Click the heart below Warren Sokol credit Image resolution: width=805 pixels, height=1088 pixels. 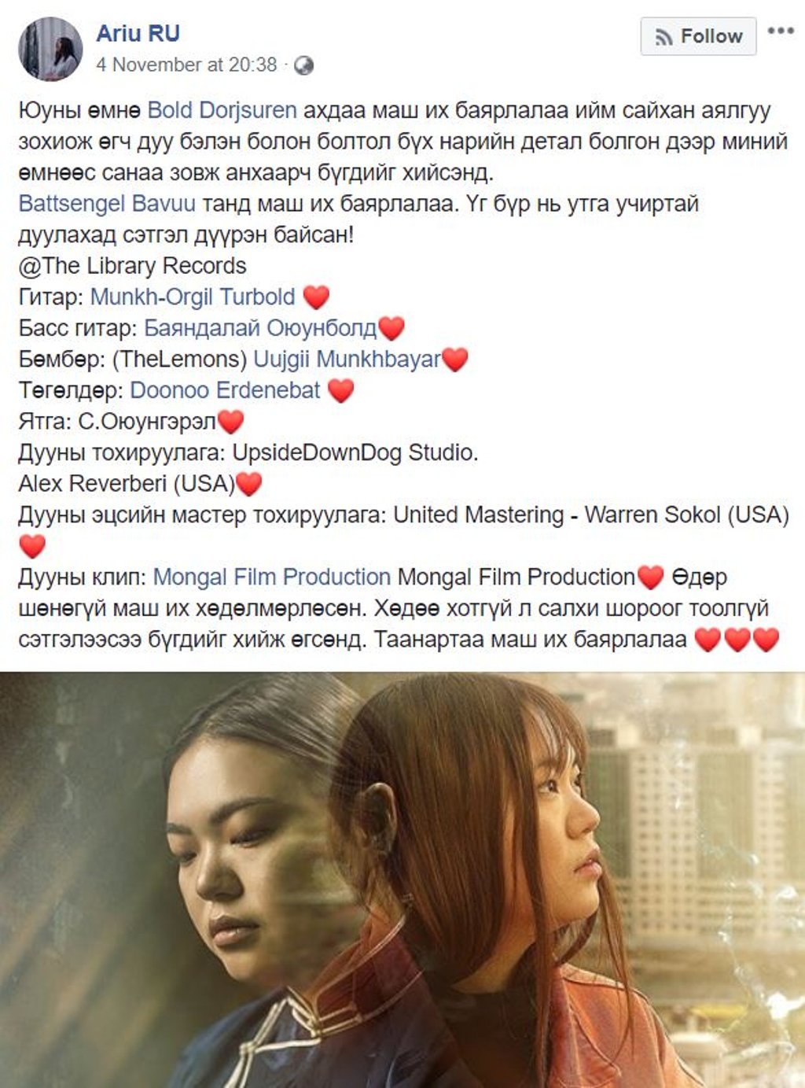tap(32, 546)
